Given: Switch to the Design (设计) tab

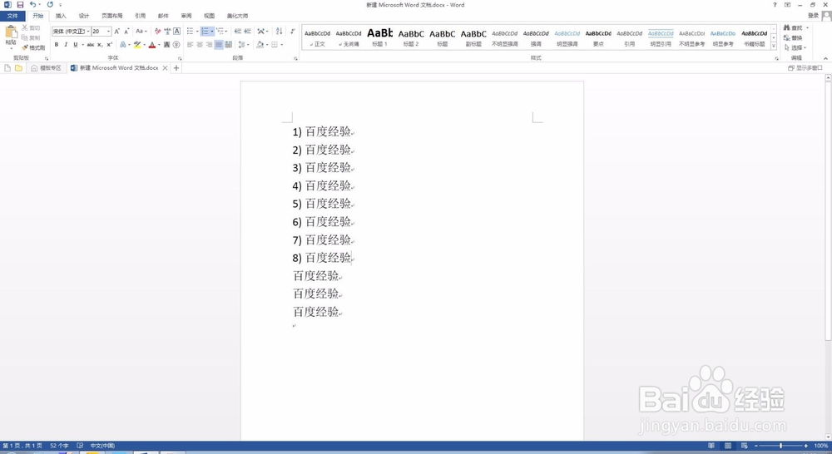Looking at the screenshot, I should 84,16.
